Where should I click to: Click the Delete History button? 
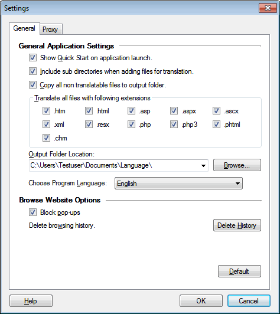pyautogui.click(x=237, y=225)
